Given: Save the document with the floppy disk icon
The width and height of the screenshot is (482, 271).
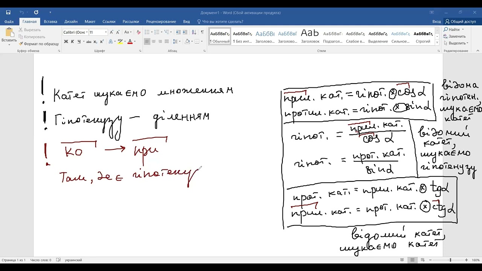Looking at the screenshot, I should tap(8, 12).
